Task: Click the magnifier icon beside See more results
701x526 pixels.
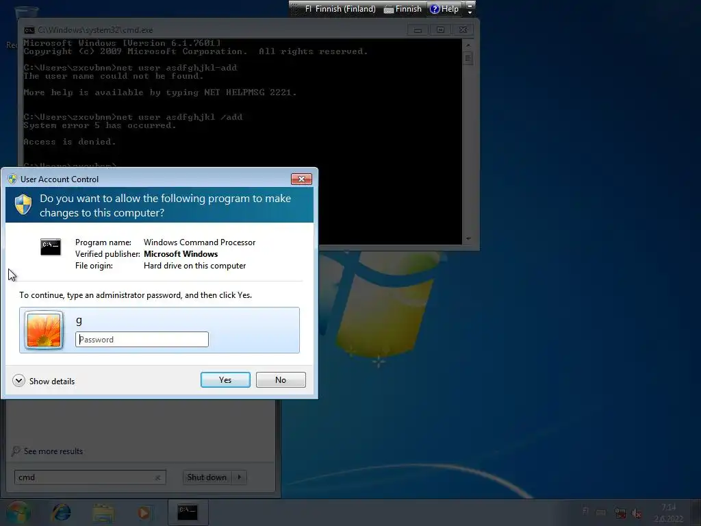Action: click(16, 451)
